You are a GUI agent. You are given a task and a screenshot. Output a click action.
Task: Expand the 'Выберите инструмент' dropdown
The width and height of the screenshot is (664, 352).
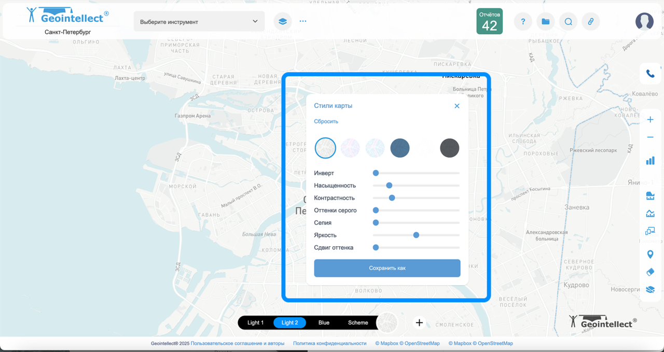point(199,22)
